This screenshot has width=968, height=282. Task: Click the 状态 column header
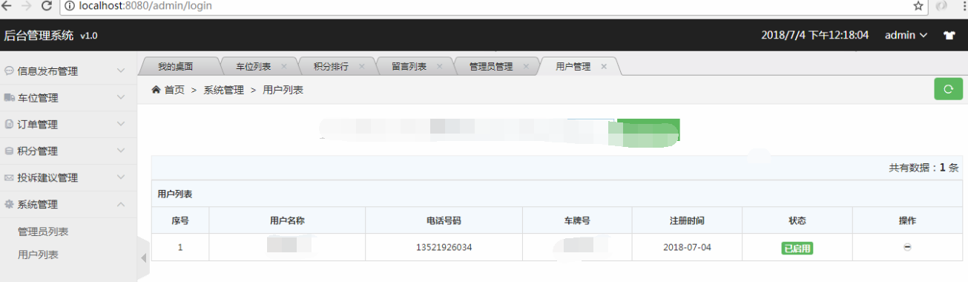click(x=797, y=220)
